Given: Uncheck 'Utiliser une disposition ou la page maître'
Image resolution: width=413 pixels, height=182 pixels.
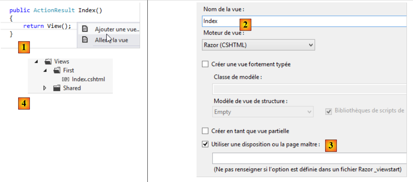Looking at the screenshot, I should (205, 144).
